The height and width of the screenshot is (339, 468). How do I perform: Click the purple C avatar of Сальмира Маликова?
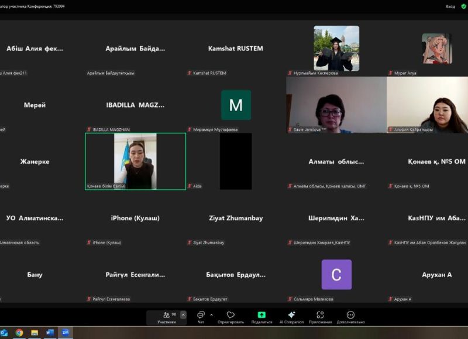(336, 275)
